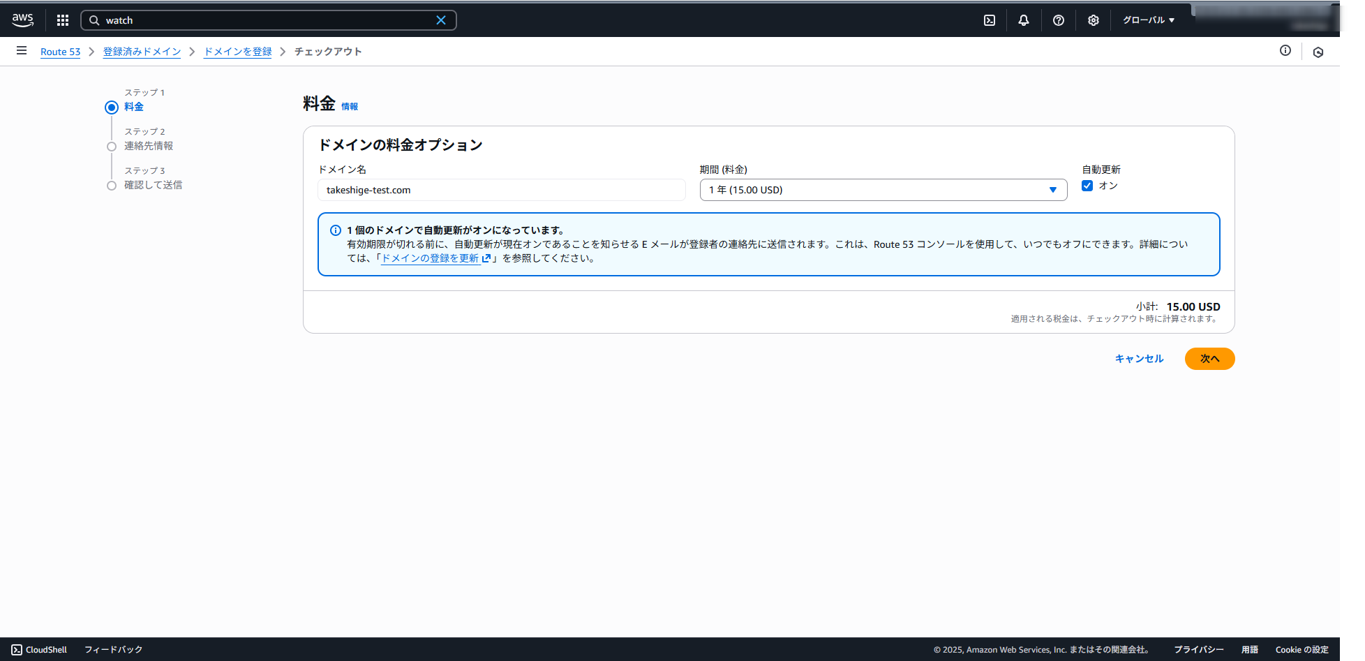The image size is (1365, 661).
Task: Go to Route 53 breadcrumb
Action: (60, 52)
